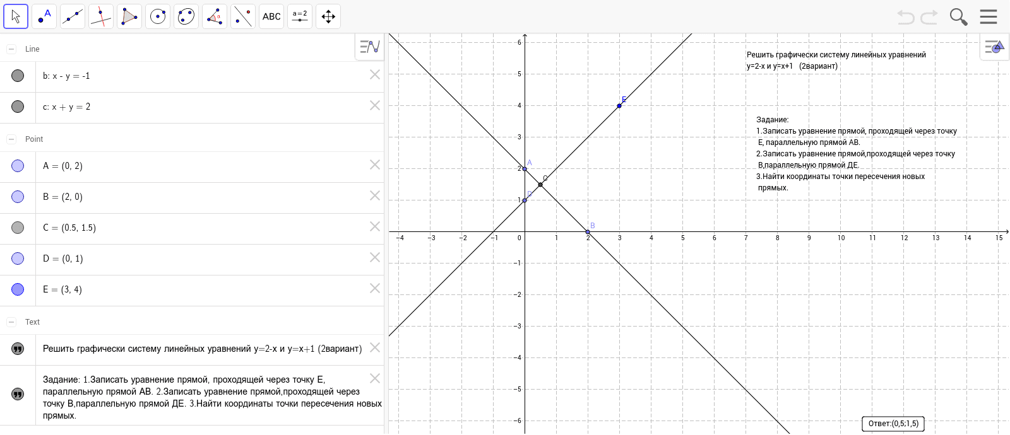Toggle visibility of line c
1010x435 pixels.
(x=18, y=107)
